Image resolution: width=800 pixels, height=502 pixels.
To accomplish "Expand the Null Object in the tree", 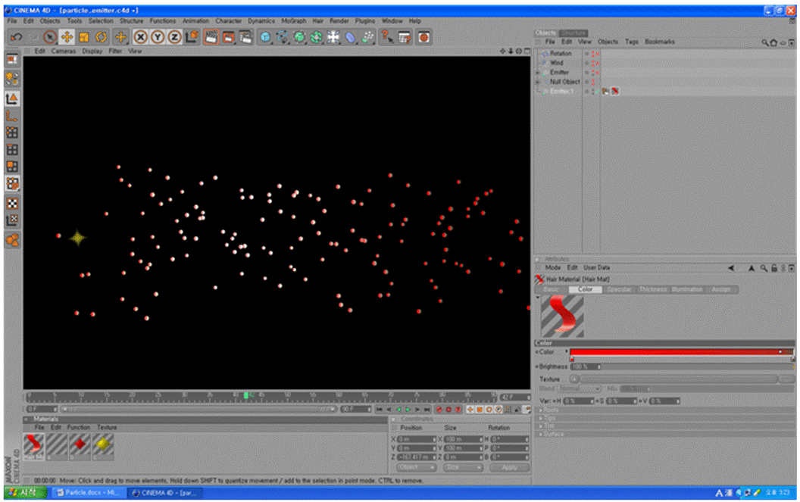I will [538, 82].
